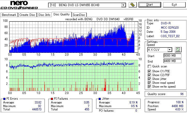
Task: Expand the 4 X CLV speed dropdown
Action: pyautogui.click(x=169, y=49)
